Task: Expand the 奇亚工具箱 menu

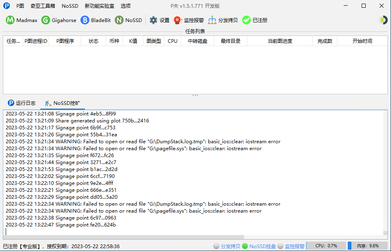Action: 43,6
